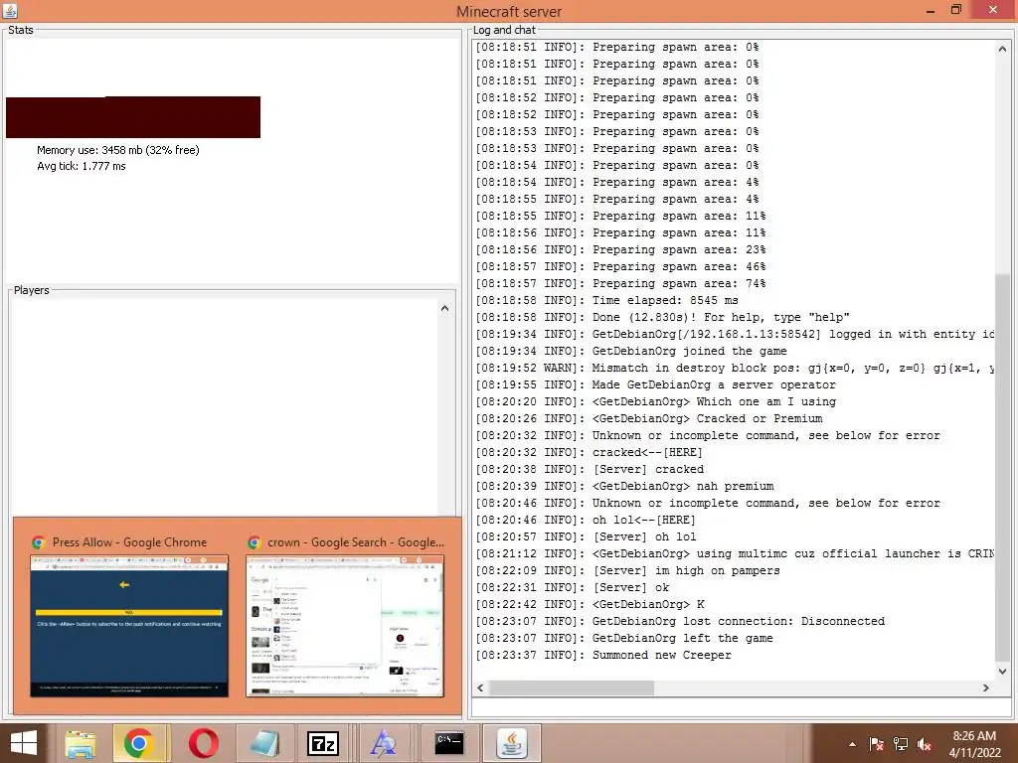This screenshot has height=763, width=1018.
Task: Click the Java icon in the title bar
Action: [10, 11]
